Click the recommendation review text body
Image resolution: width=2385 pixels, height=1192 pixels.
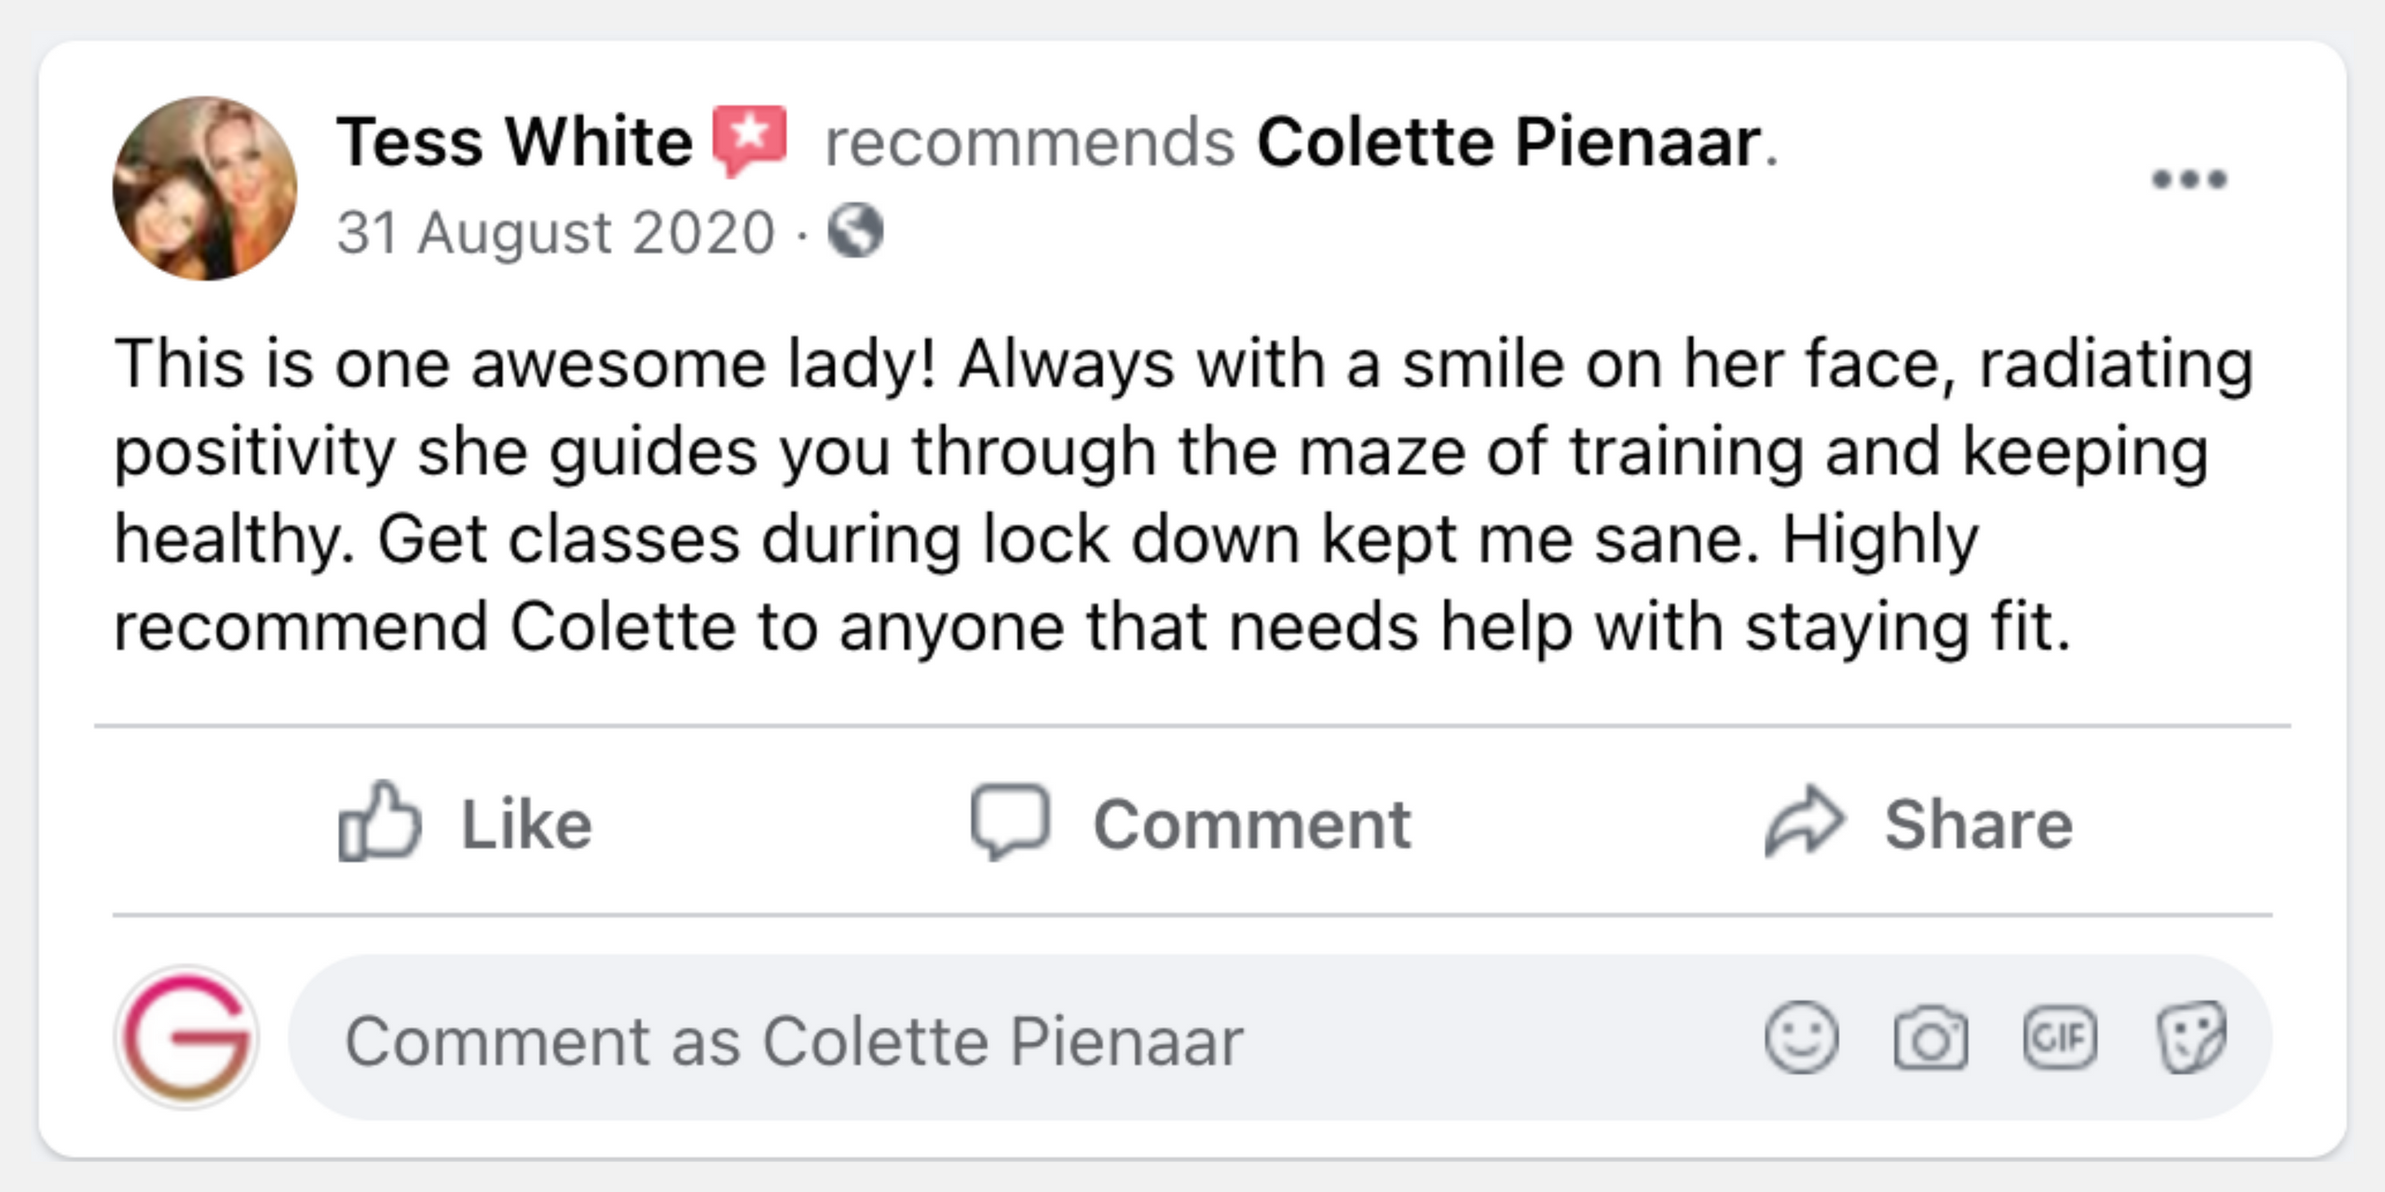[x=1183, y=494]
